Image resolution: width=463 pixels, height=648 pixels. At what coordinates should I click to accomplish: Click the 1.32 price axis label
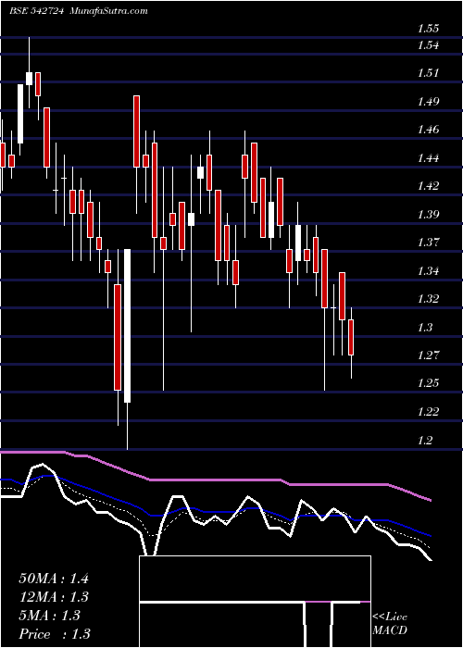[428, 299]
